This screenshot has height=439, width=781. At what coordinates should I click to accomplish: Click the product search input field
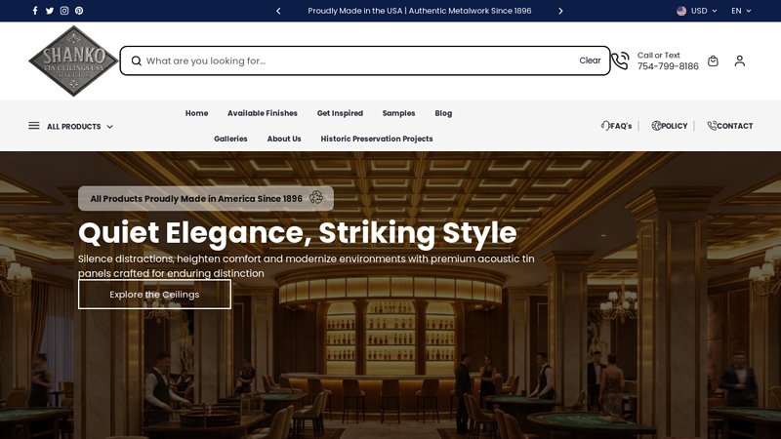point(351,60)
